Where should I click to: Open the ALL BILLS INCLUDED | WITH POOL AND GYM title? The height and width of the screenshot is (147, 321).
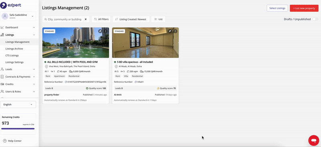click(x=72, y=62)
